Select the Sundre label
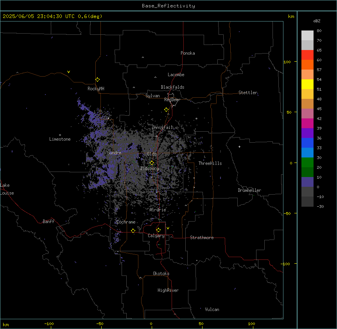Viewport: 337px width, 329px height. pos(114,153)
